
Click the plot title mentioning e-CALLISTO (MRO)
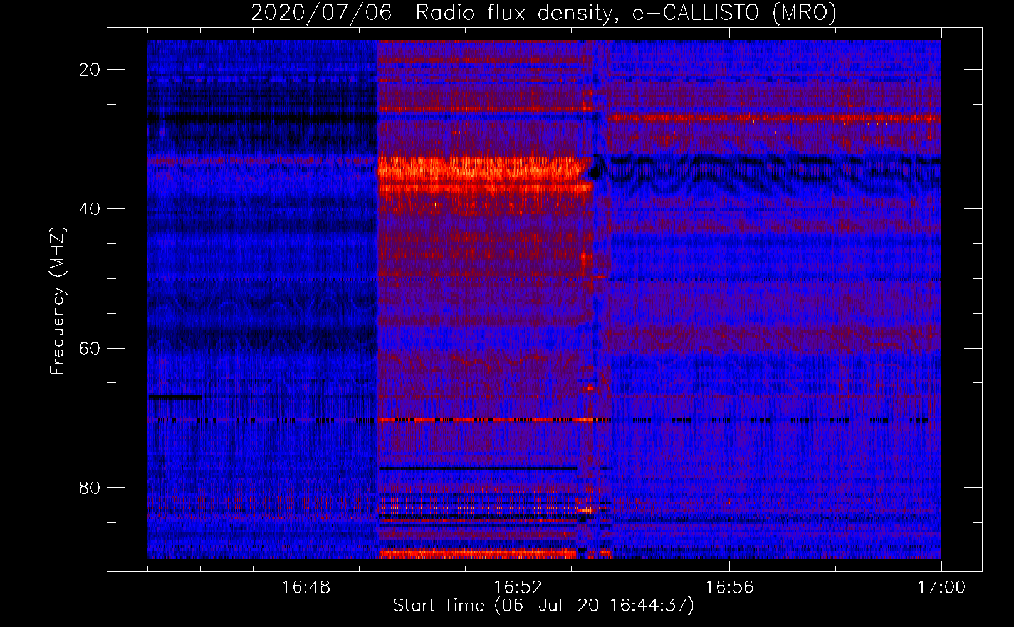(x=543, y=13)
